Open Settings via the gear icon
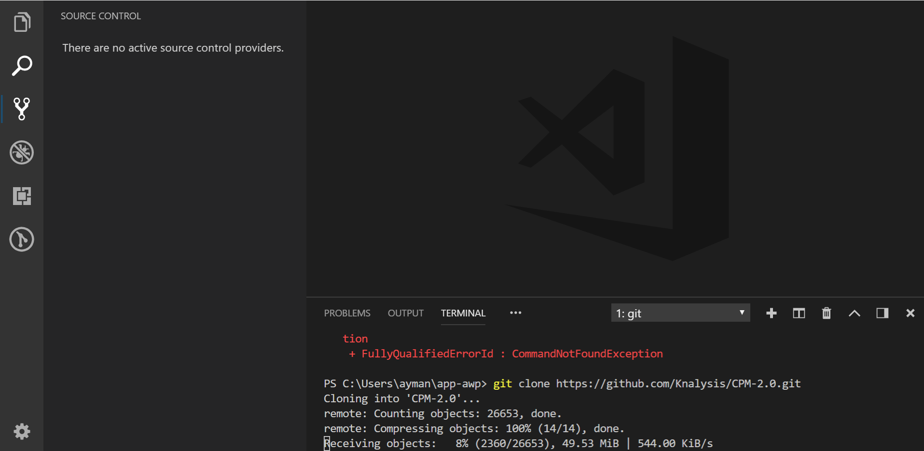 [21, 432]
